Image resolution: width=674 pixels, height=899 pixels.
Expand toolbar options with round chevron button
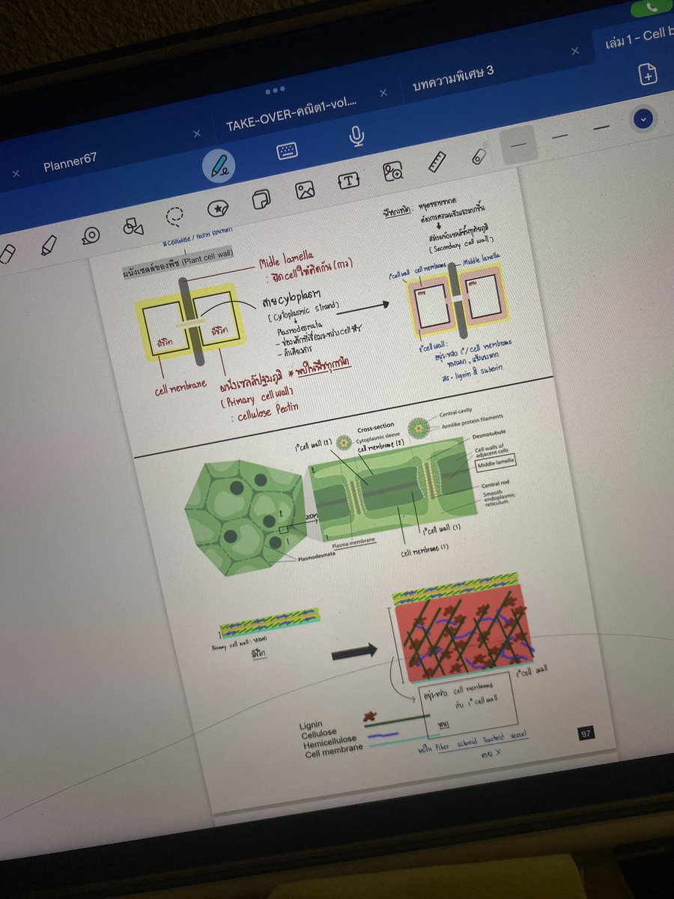click(x=643, y=118)
